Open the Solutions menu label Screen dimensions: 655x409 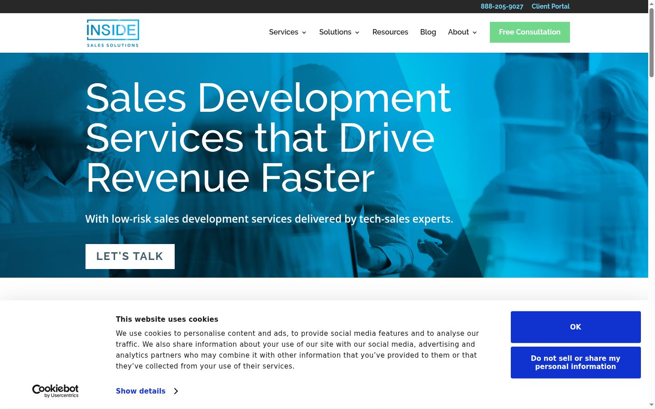335,32
